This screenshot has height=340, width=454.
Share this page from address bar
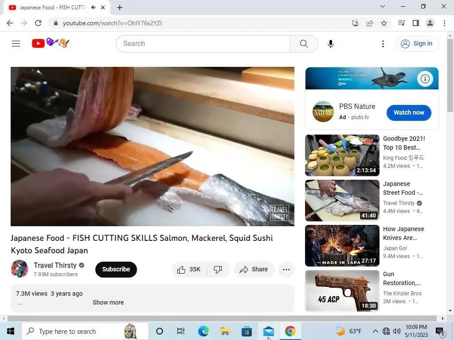tap(370, 23)
